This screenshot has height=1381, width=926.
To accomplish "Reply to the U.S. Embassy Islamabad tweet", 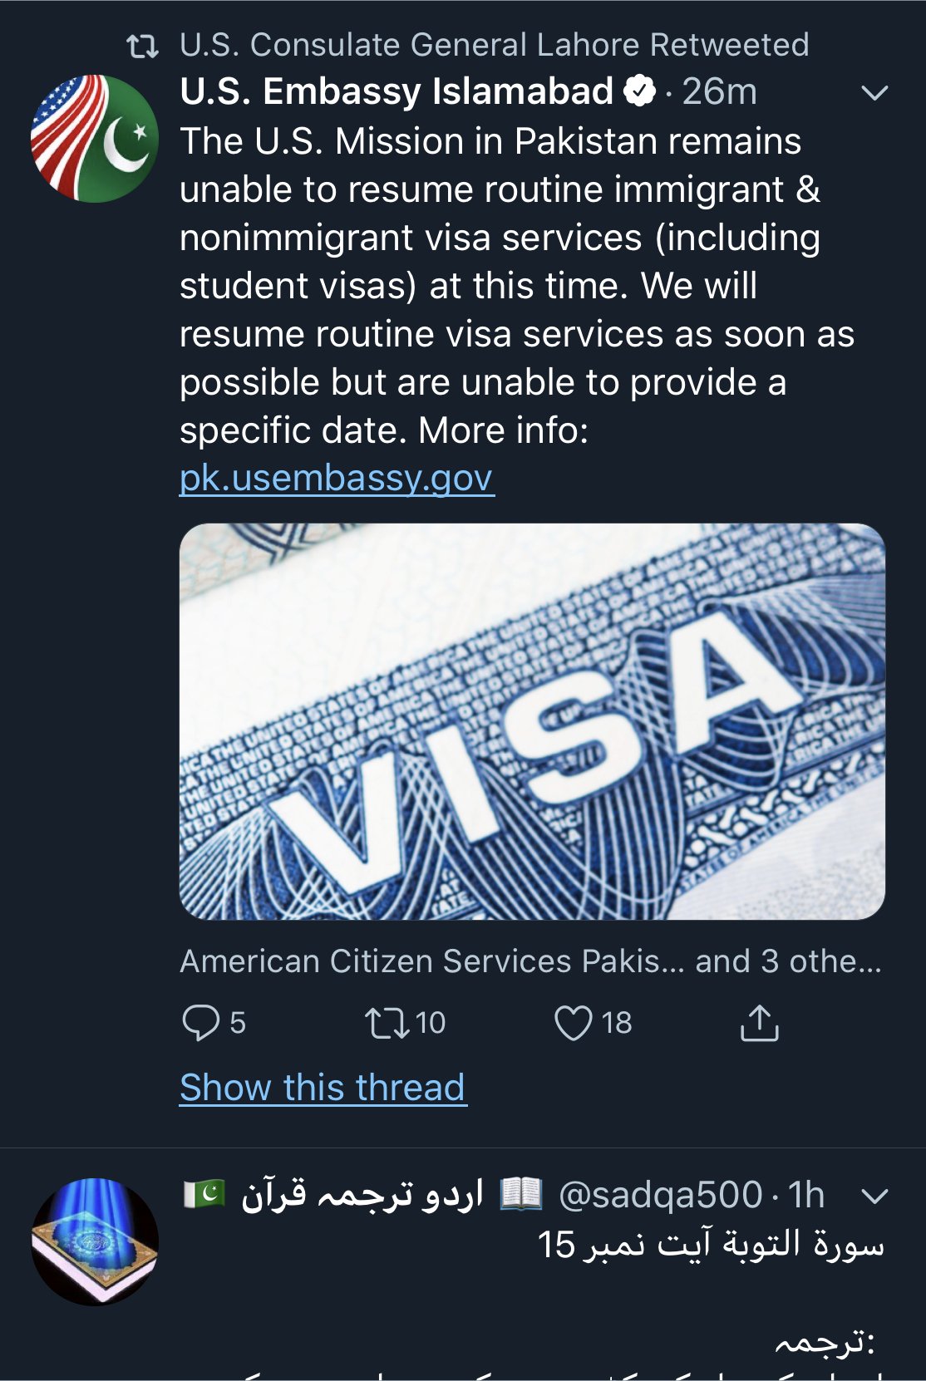I will (200, 1023).
